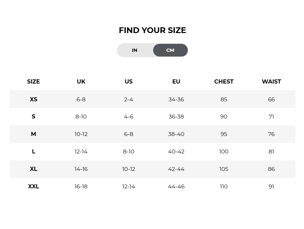
Task: Select the XL size row label
Action: pyautogui.click(x=34, y=169)
